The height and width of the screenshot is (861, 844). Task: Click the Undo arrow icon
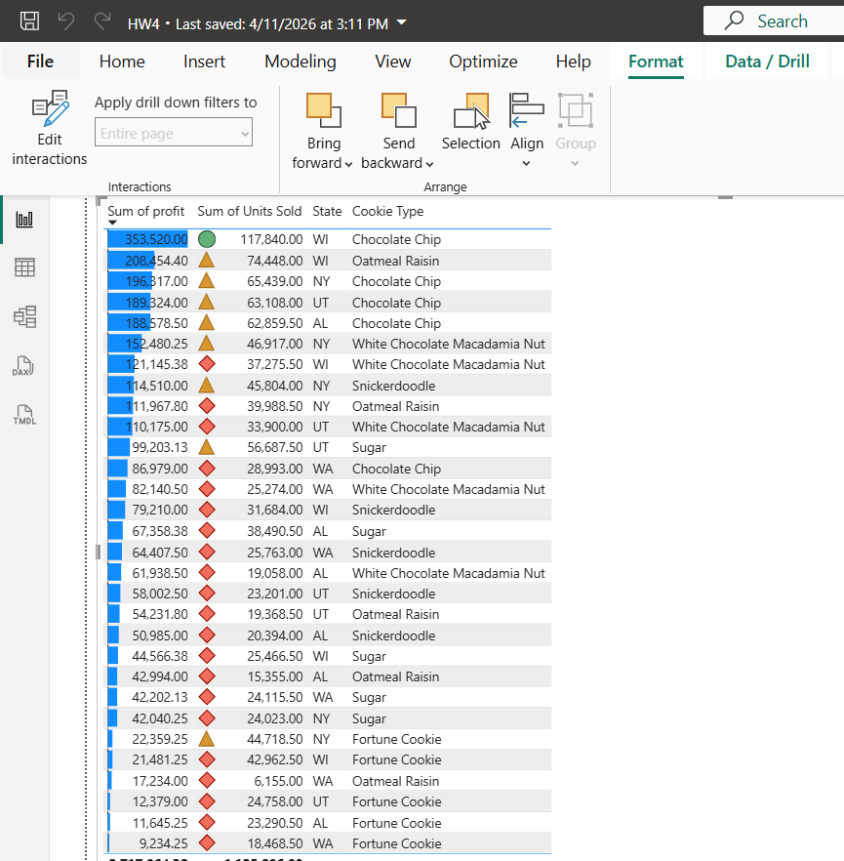click(65, 21)
